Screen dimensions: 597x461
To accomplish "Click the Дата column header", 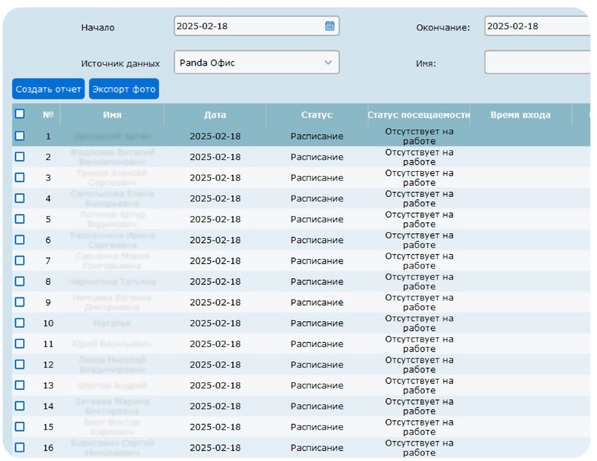I will [215, 115].
